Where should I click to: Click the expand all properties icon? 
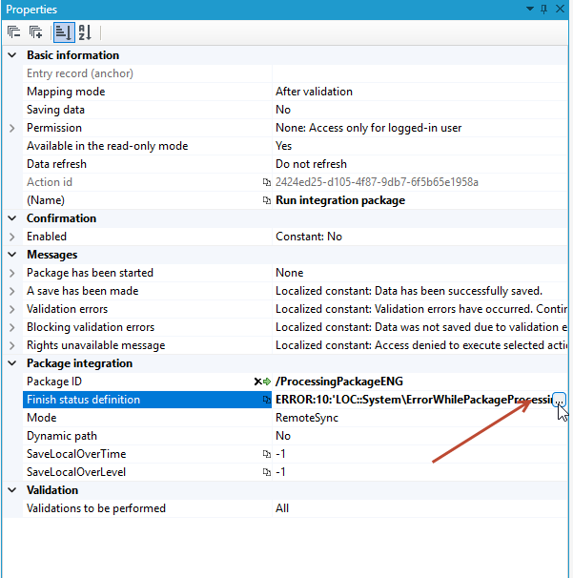pos(35,32)
